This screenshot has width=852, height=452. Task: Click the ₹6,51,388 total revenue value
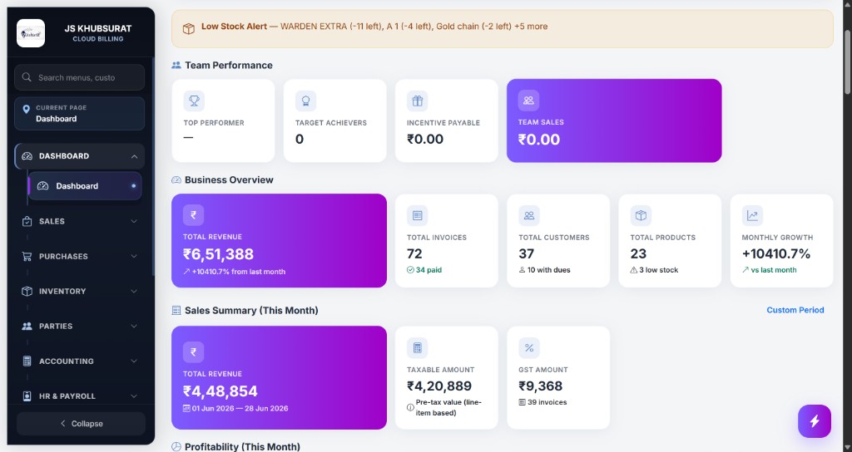point(219,254)
